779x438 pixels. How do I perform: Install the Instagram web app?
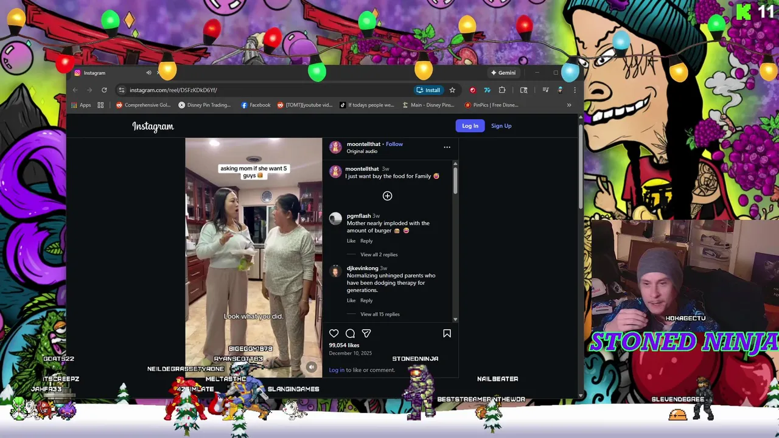pos(428,90)
